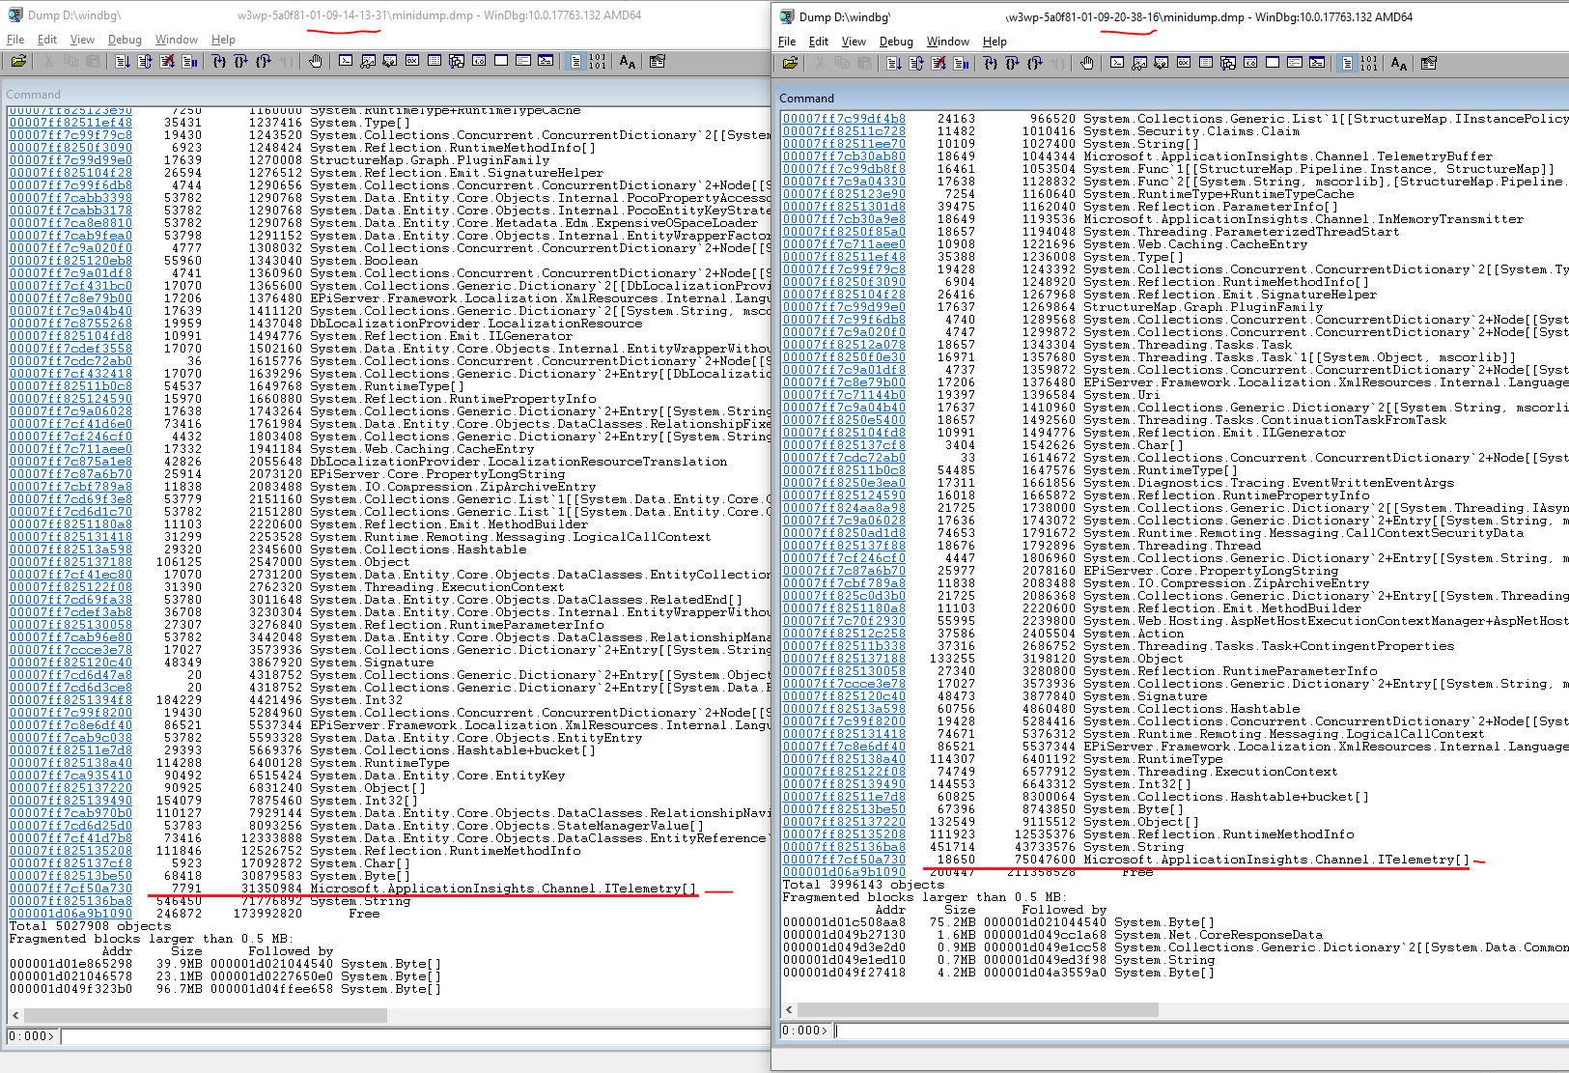Toggle Source Mode On in right window

pos(1347,63)
